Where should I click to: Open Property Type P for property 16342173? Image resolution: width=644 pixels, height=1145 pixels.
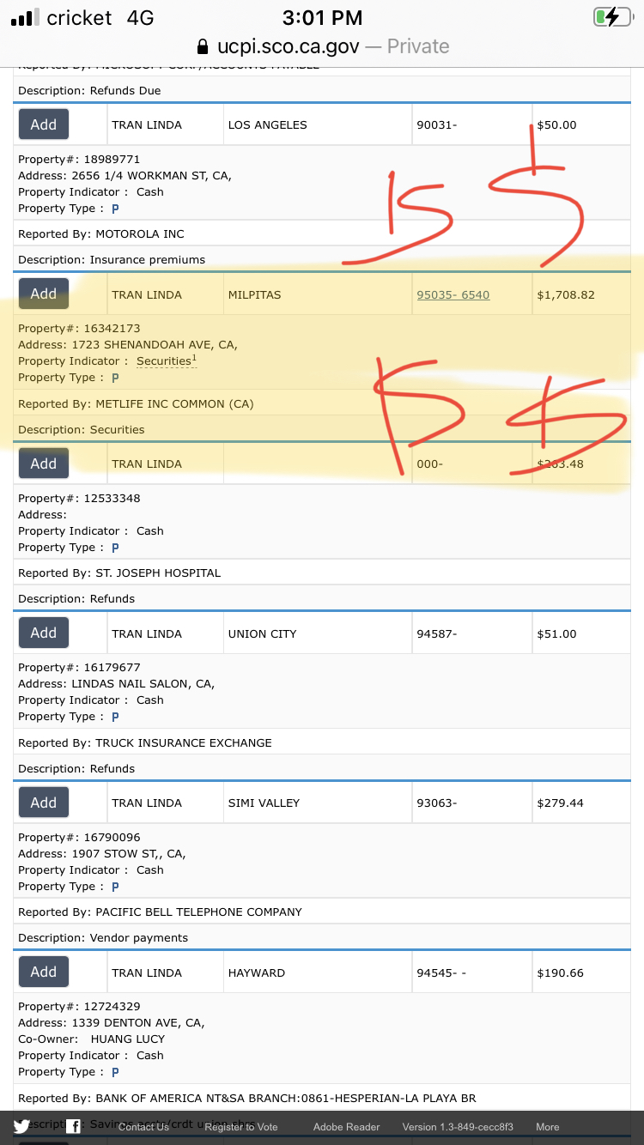pyautogui.click(x=115, y=378)
